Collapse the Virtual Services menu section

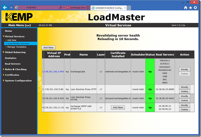15,37
